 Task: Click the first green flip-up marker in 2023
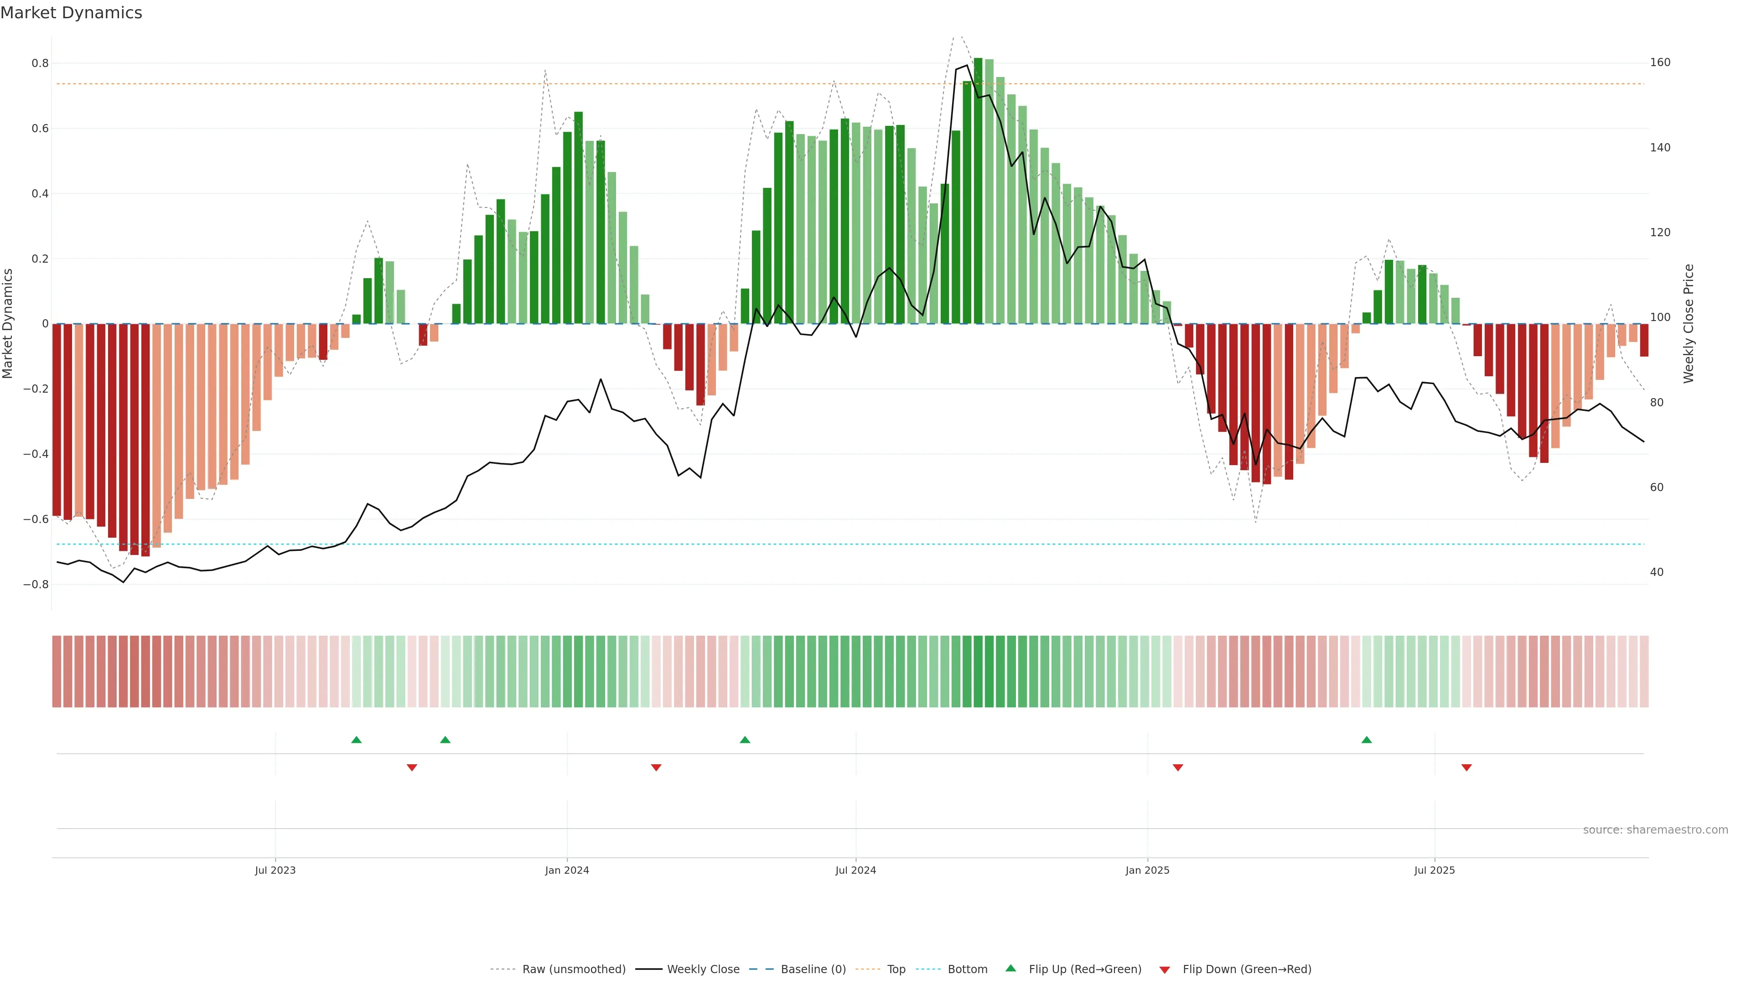pos(356,740)
